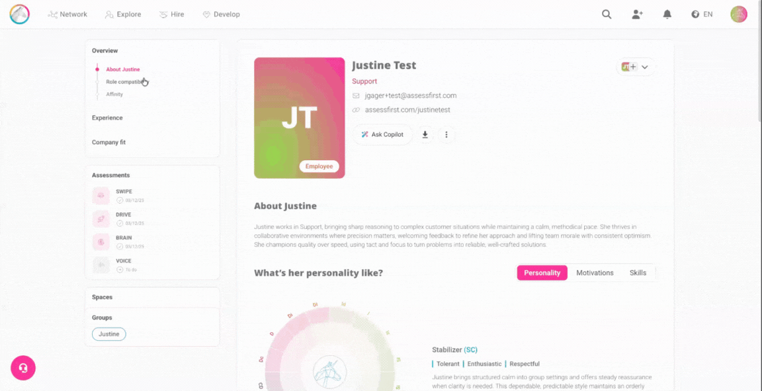The image size is (762, 391).
Task: Open the Hire menu
Action: point(172,14)
